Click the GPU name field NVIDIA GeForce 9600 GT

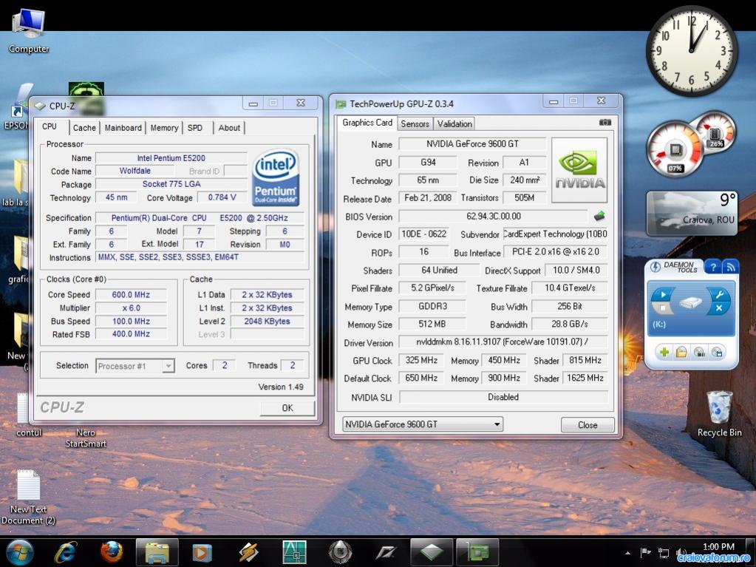[x=472, y=143]
